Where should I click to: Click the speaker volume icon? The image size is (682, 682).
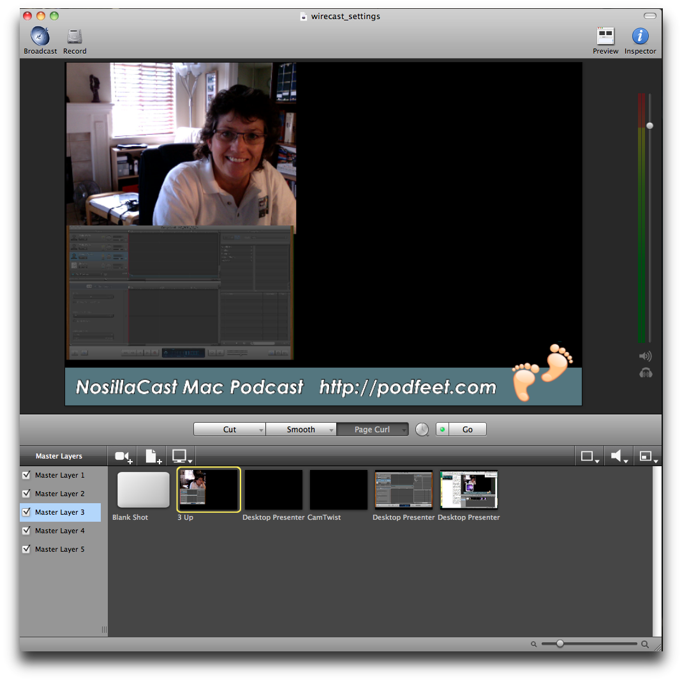click(x=645, y=356)
